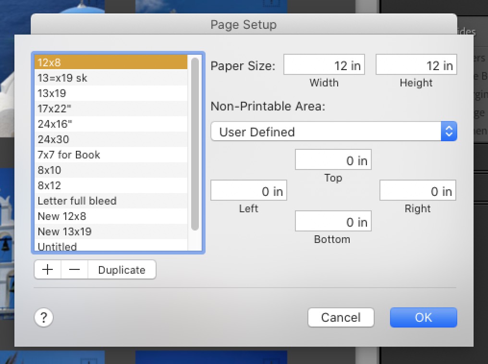Select the 13=x19 sk paper preset
Image resolution: width=488 pixels, height=364 pixels.
tap(110, 78)
